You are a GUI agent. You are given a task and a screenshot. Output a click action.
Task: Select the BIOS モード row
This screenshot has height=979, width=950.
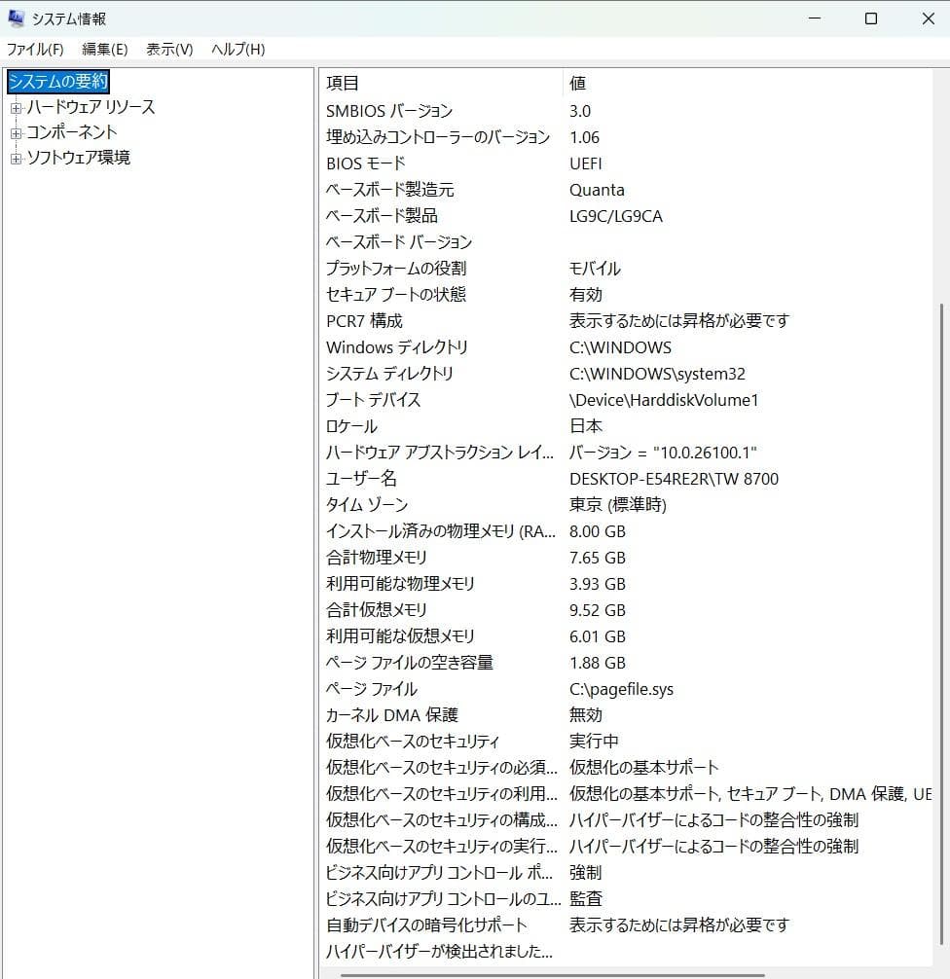(x=438, y=163)
